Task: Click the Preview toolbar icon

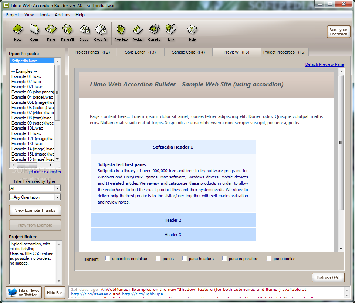Action: point(121,29)
